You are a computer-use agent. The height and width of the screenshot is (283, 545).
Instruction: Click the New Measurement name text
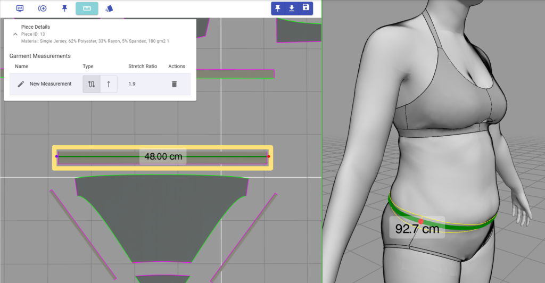[x=51, y=84]
